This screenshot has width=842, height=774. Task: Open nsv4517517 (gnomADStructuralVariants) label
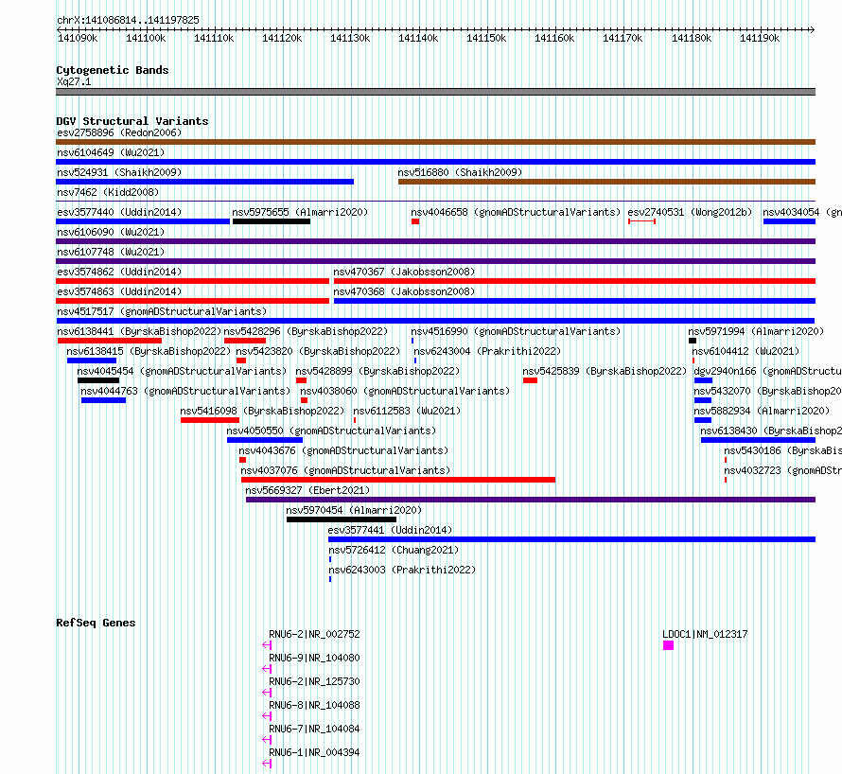[162, 311]
